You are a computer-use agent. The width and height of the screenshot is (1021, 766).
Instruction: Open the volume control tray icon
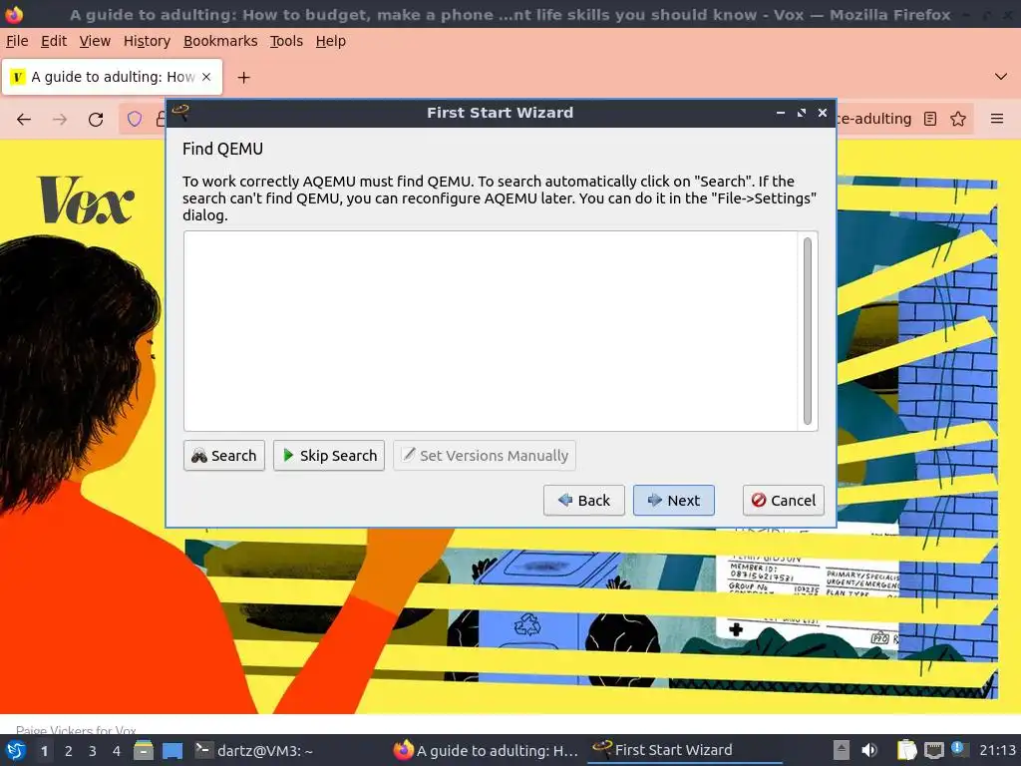pos(869,750)
